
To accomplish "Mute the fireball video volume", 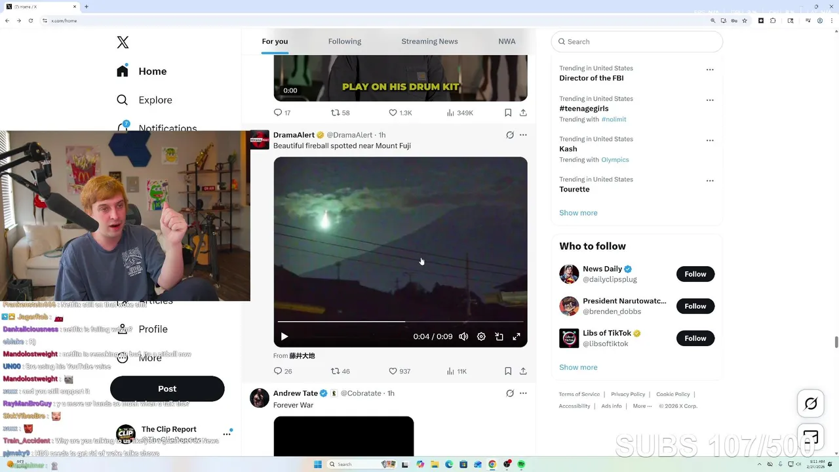I will pos(463,336).
